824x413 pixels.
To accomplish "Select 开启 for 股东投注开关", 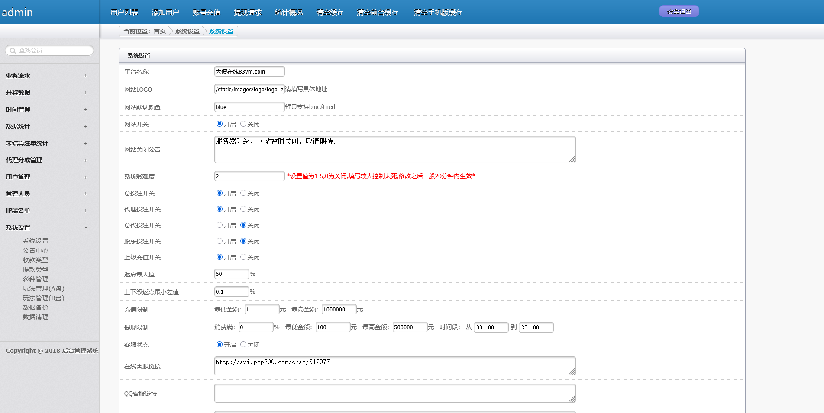I will (x=220, y=241).
